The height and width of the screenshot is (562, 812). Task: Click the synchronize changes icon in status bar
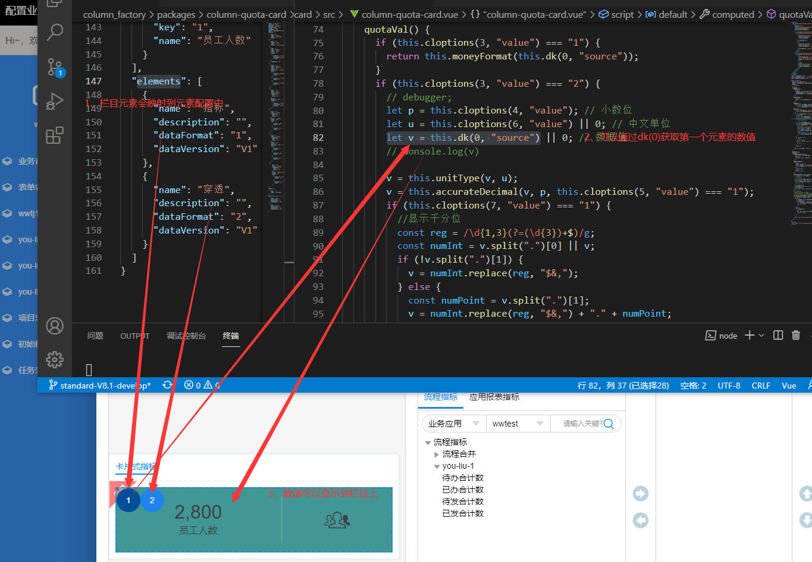168,385
